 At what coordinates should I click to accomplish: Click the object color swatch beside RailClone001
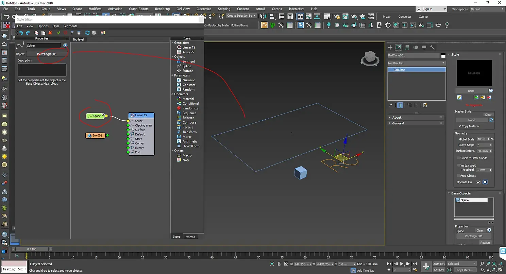(443, 55)
